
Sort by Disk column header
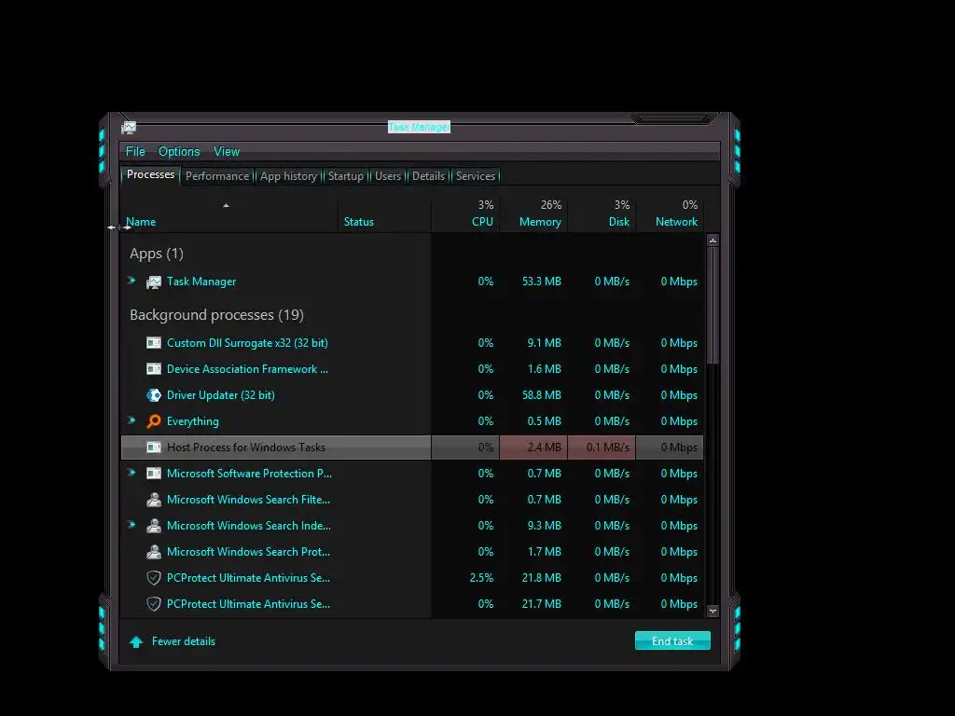(602, 214)
